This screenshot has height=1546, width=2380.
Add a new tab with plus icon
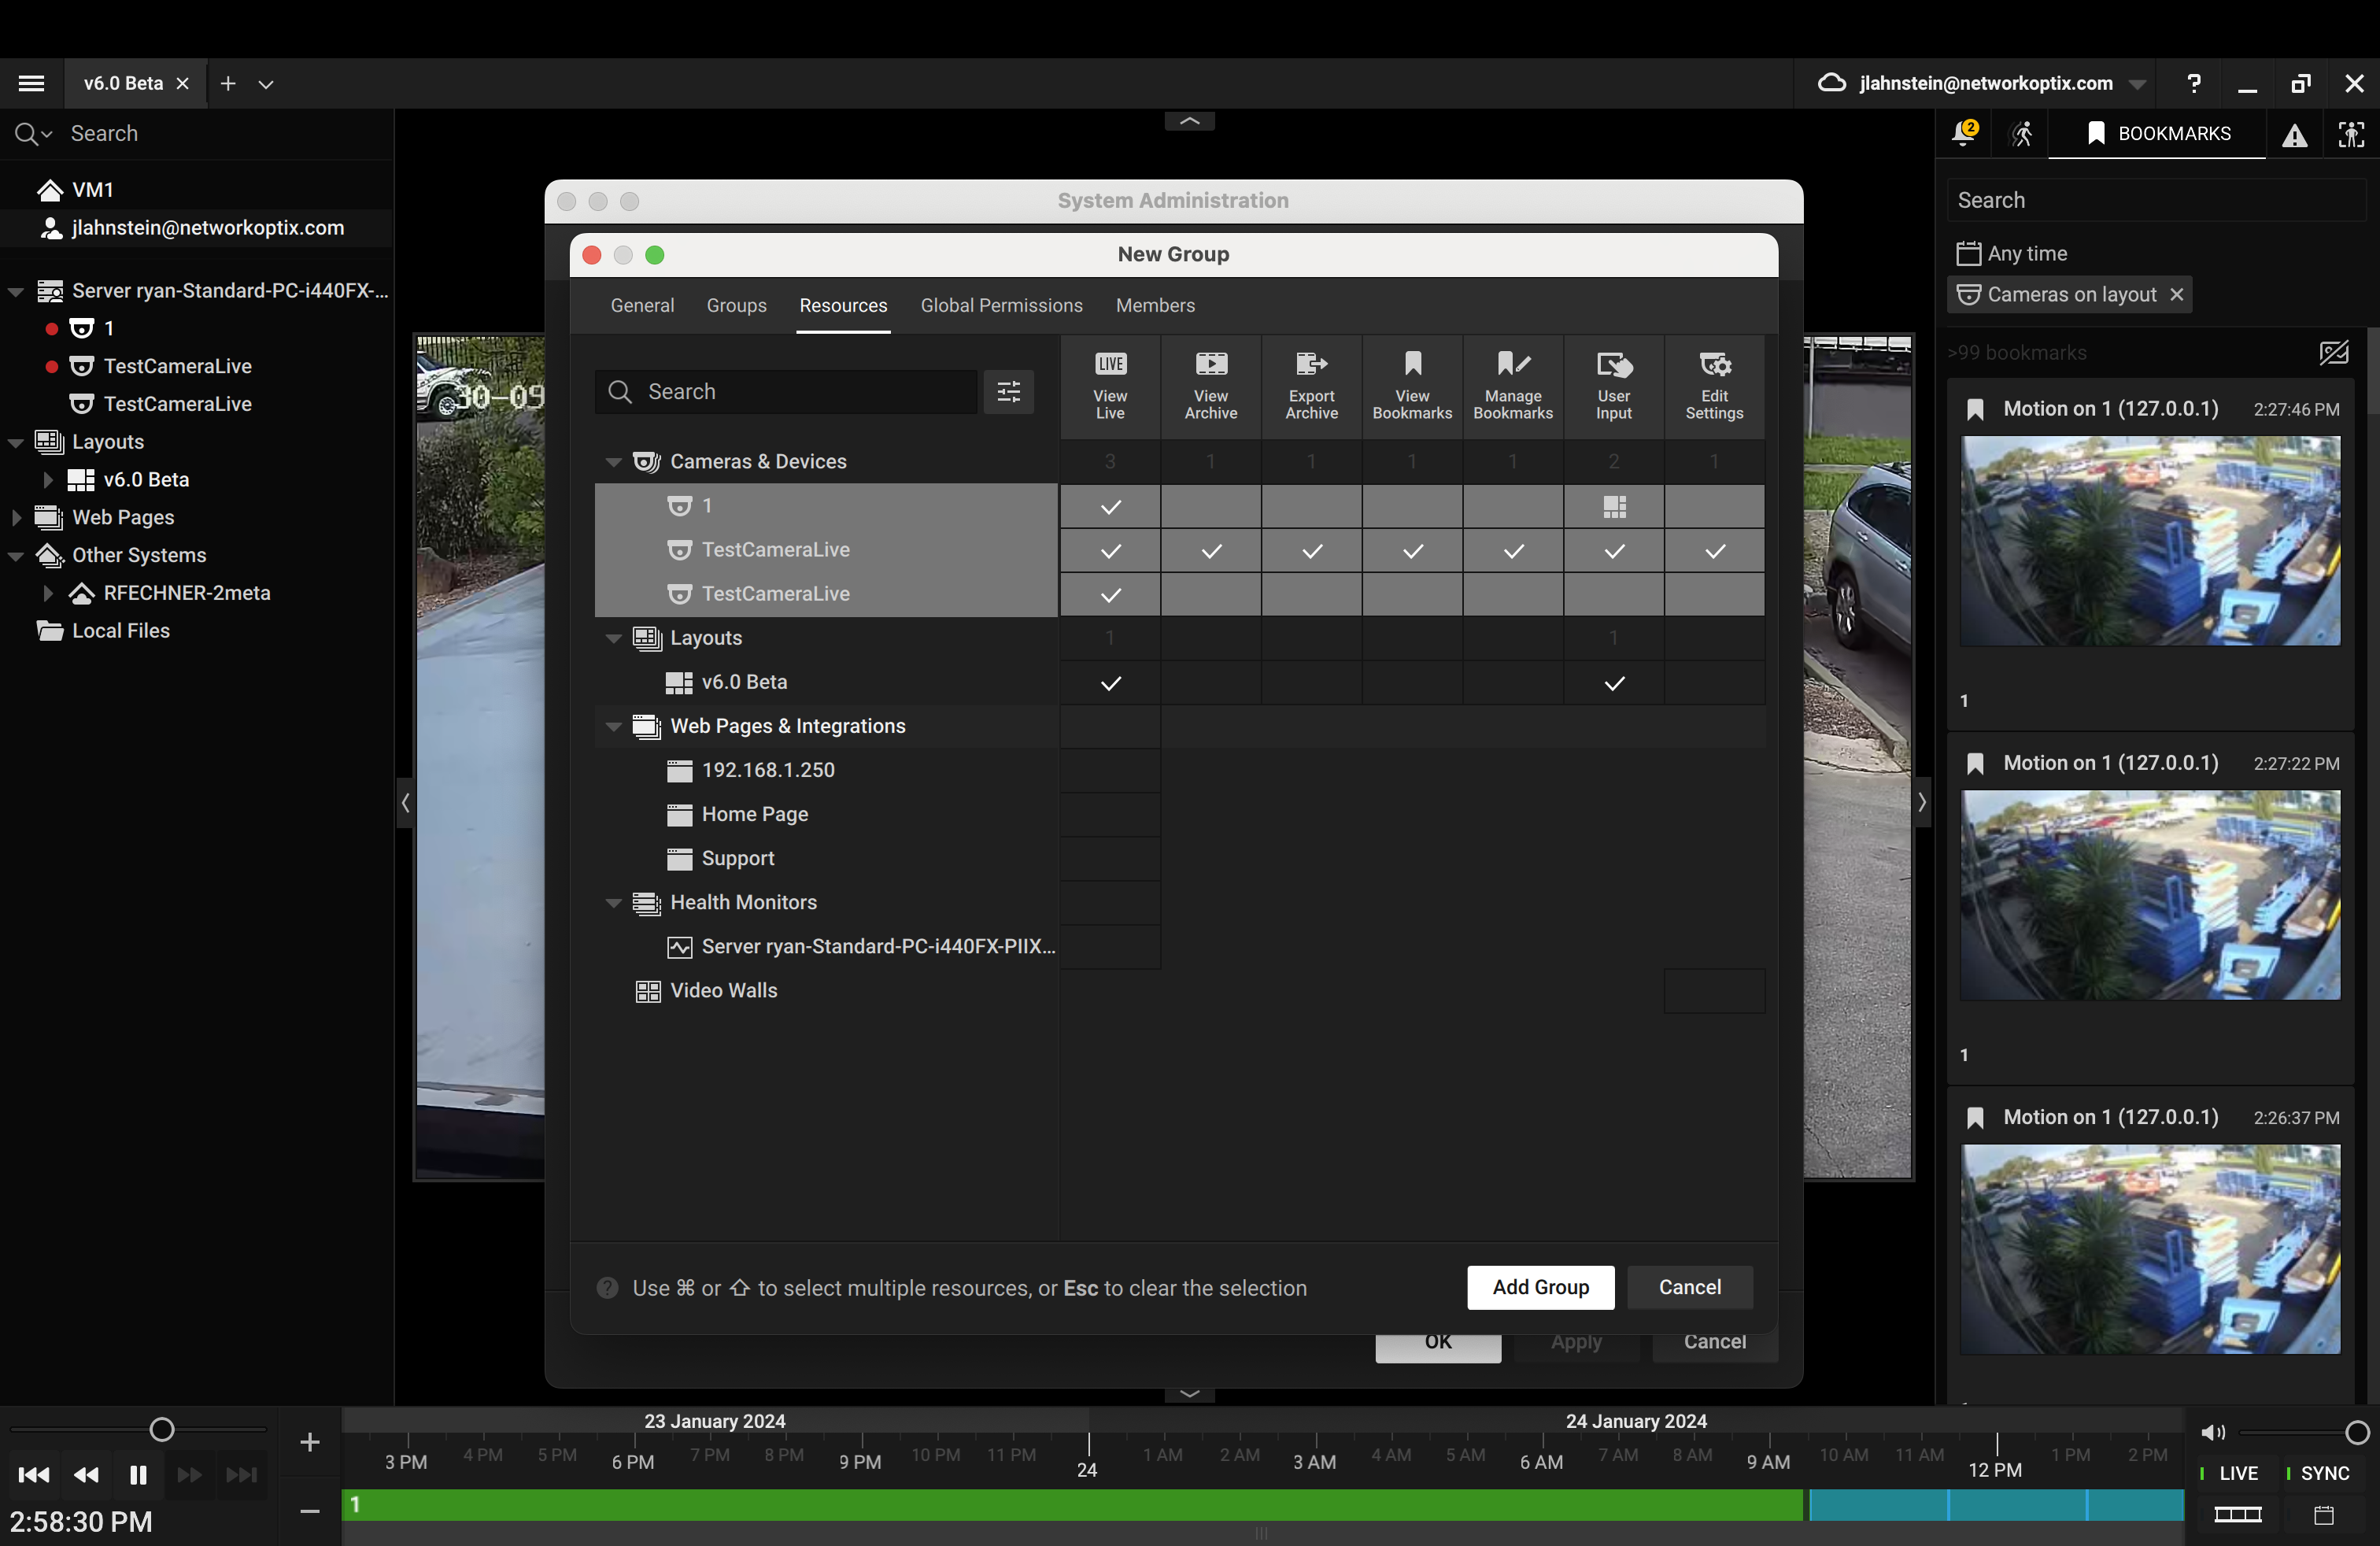228,84
